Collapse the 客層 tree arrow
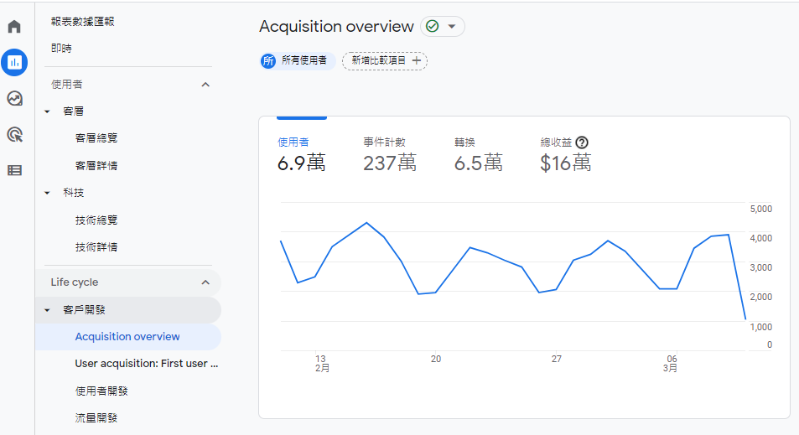The height and width of the screenshot is (435, 799). click(48, 111)
